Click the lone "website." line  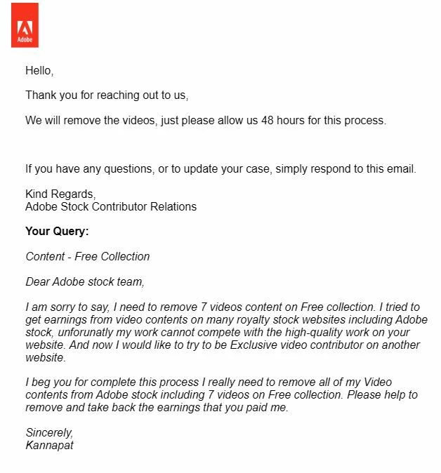pos(46,358)
